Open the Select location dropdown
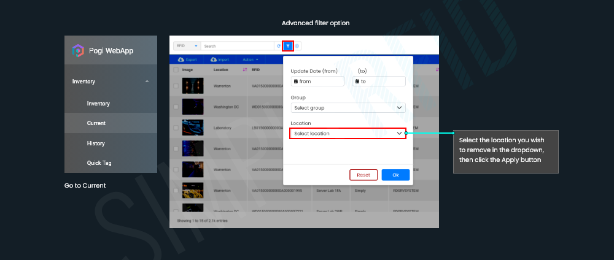This screenshot has width=614, height=260. pos(348,133)
